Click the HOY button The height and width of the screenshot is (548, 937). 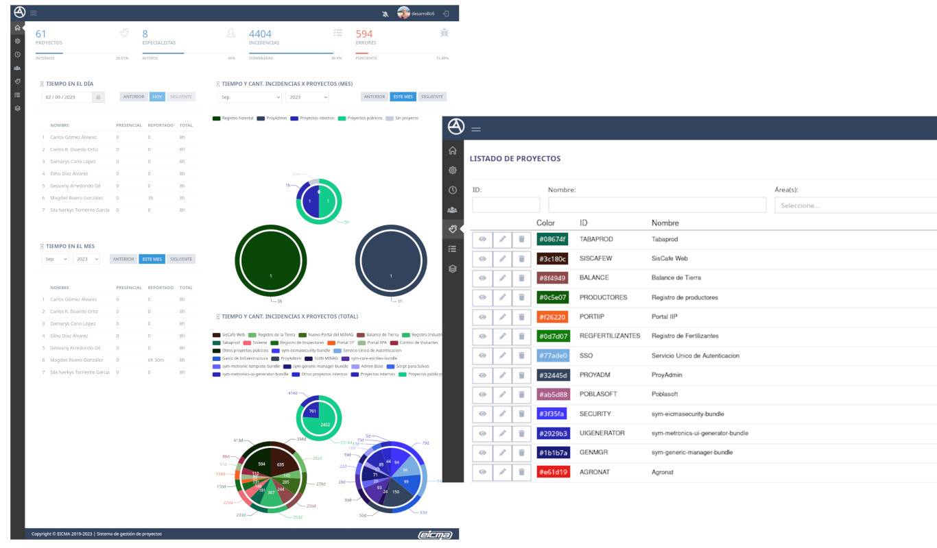tap(157, 97)
